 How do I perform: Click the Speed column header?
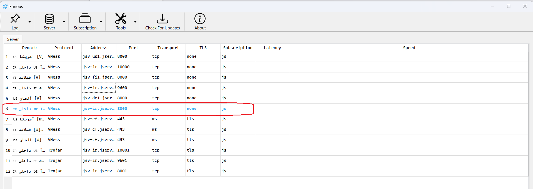(409, 48)
